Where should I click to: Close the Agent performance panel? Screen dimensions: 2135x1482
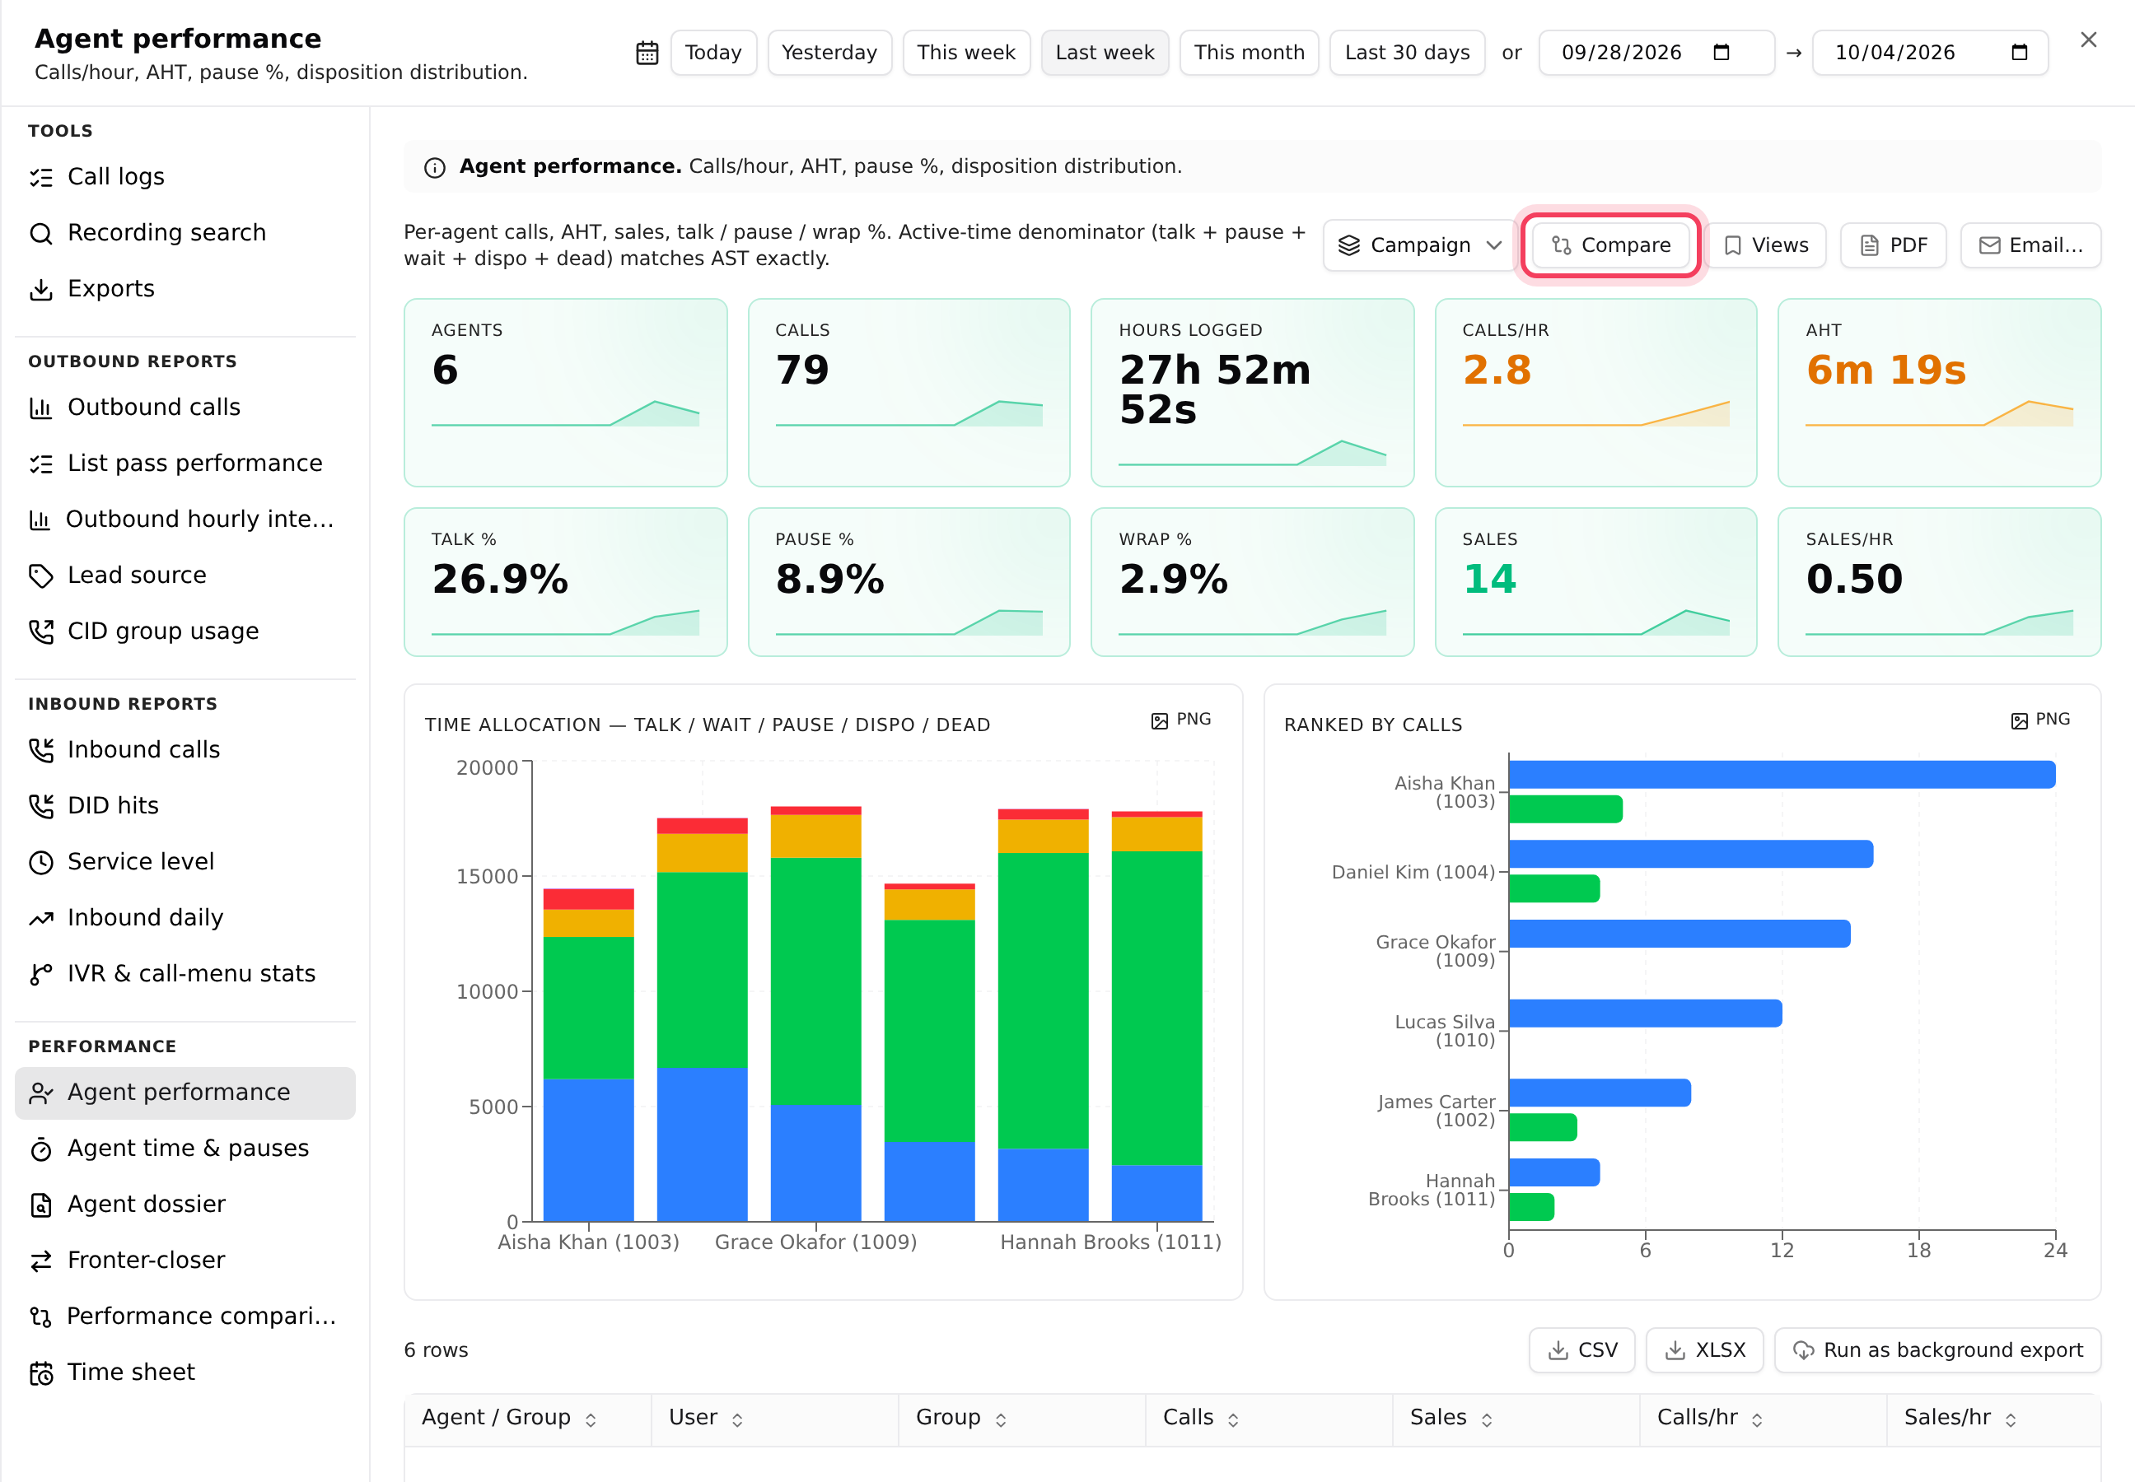click(x=2089, y=40)
